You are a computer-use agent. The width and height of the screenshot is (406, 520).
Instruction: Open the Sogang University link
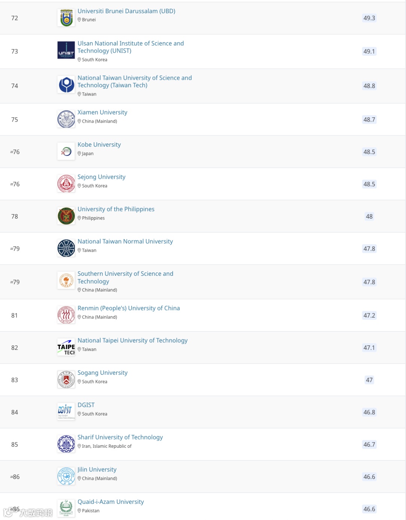coord(103,373)
